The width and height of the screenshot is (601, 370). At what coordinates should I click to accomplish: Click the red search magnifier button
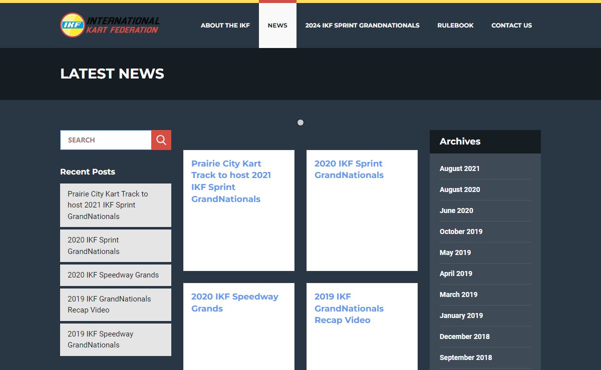click(x=161, y=140)
